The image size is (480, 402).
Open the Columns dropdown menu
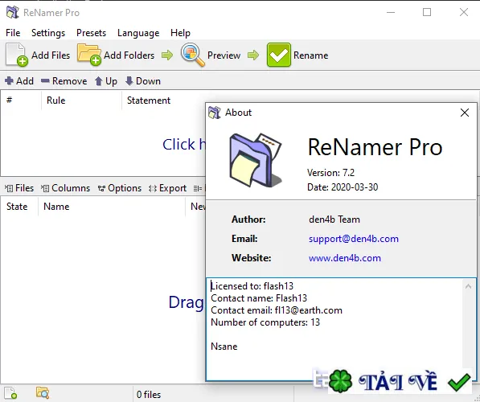pos(65,188)
